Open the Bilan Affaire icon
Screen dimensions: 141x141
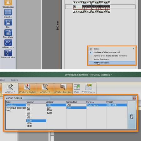click(x=8, y=33)
